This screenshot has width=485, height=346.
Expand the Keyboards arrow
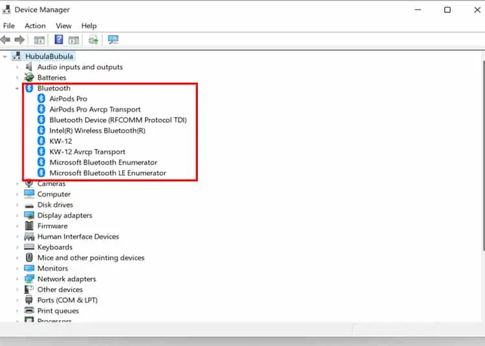coord(17,247)
